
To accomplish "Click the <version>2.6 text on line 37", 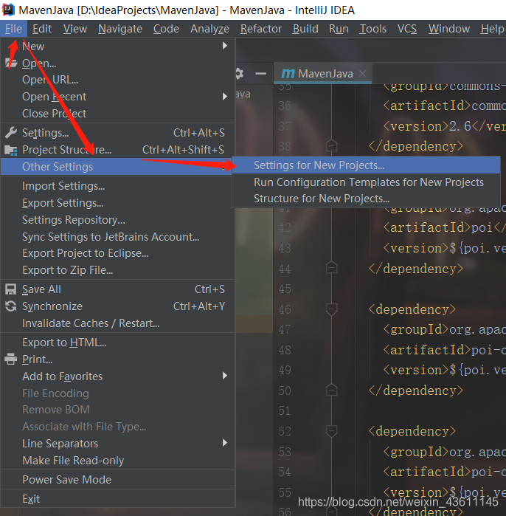I will [426, 126].
